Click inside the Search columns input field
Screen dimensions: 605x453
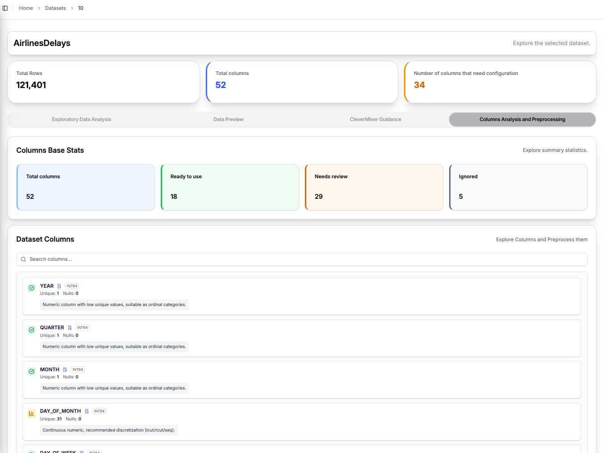(179, 259)
